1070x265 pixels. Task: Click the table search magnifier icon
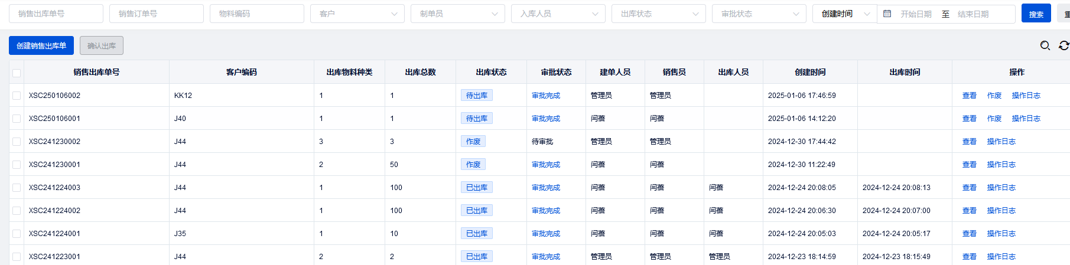pos(1045,45)
